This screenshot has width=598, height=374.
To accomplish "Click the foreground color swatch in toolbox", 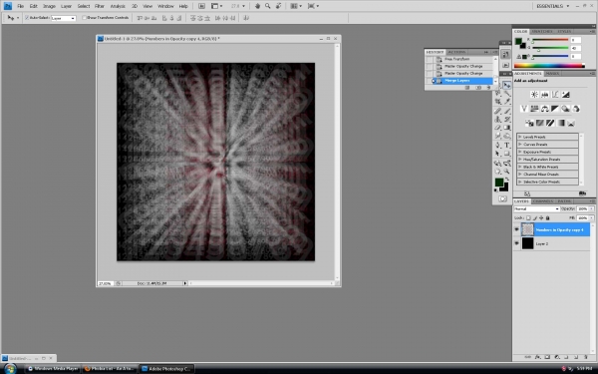I will [499, 183].
